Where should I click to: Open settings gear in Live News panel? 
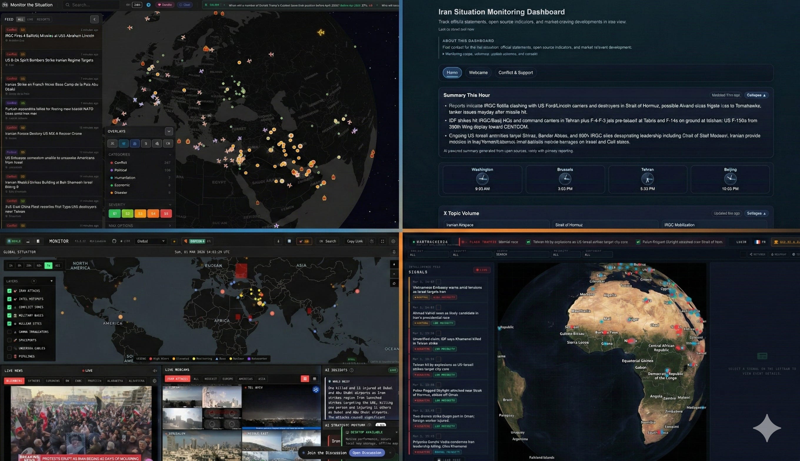tap(154, 381)
